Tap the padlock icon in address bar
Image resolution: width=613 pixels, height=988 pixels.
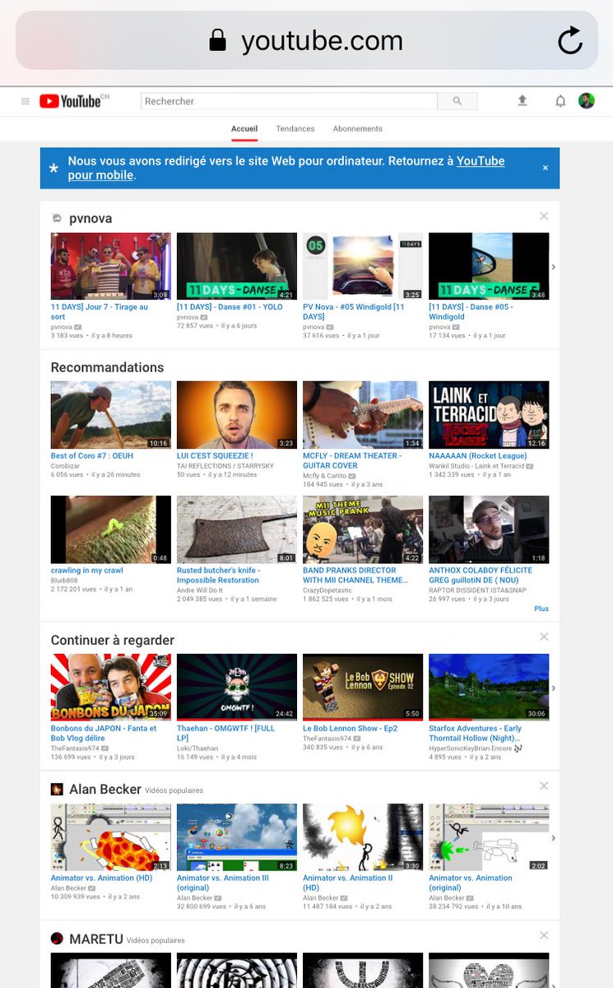[217, 40]
